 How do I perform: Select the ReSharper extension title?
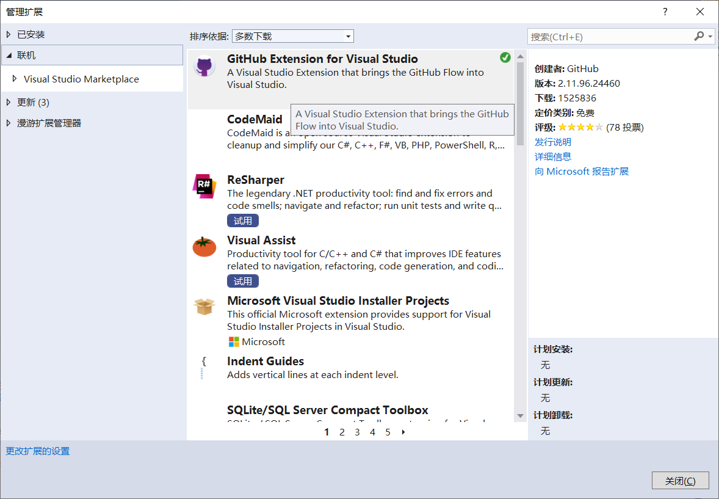pyautogui.click(x=255, y=180)
